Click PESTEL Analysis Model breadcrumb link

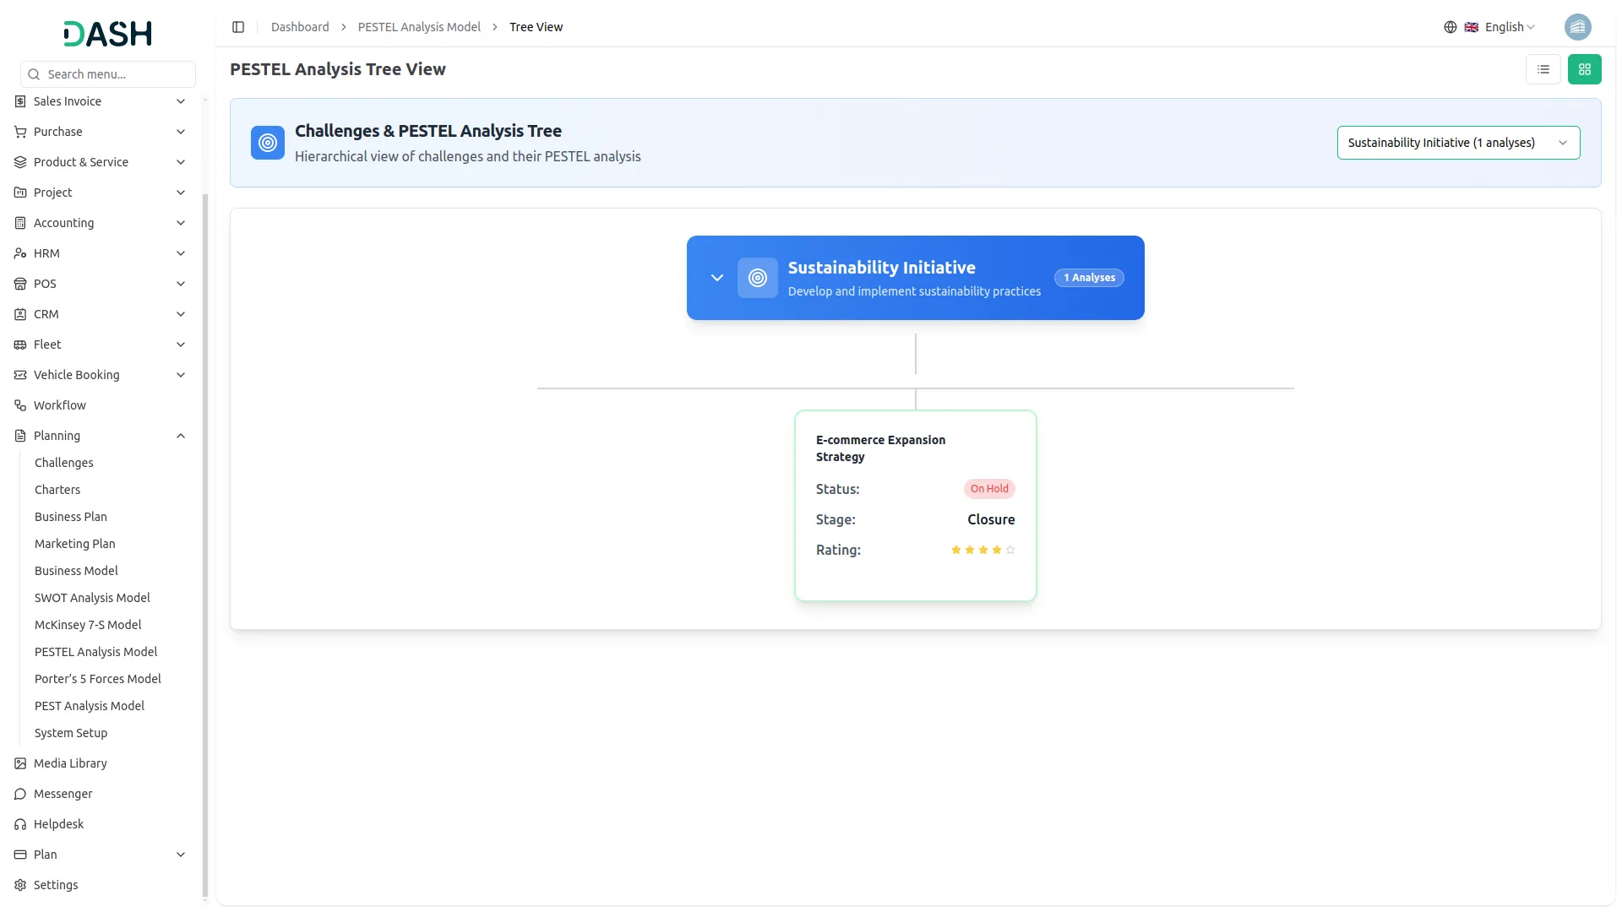tap(419, 27)
